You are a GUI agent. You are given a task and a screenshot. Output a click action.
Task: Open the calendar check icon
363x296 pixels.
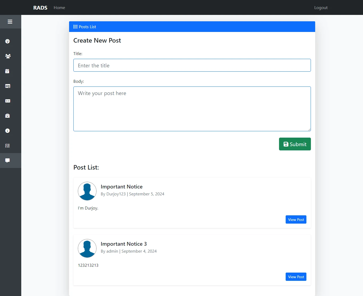click(7, 71)
